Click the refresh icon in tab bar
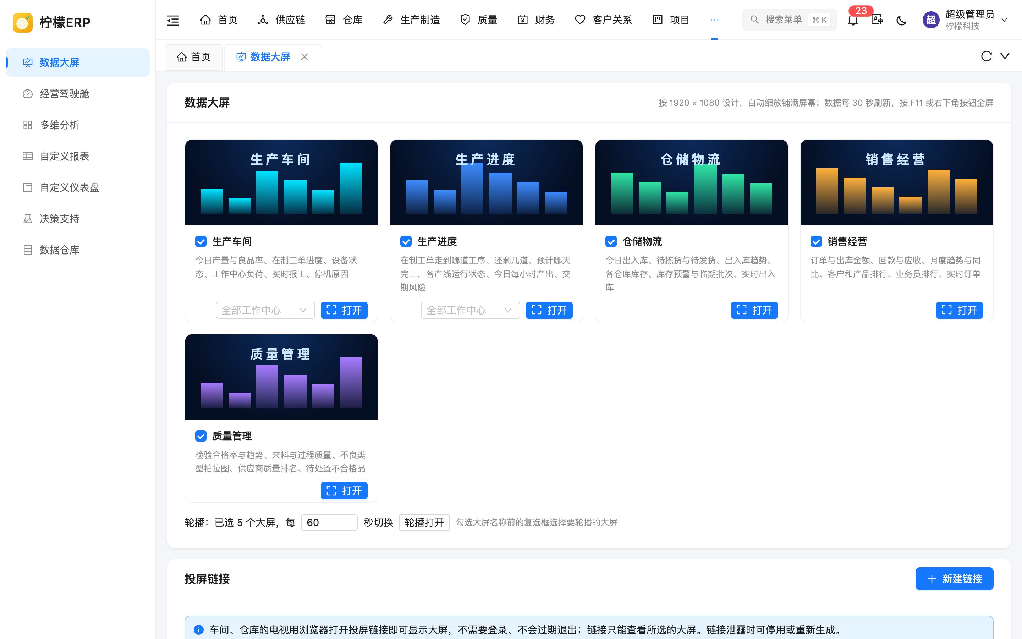1022x639 pixels. pos(986,56)
